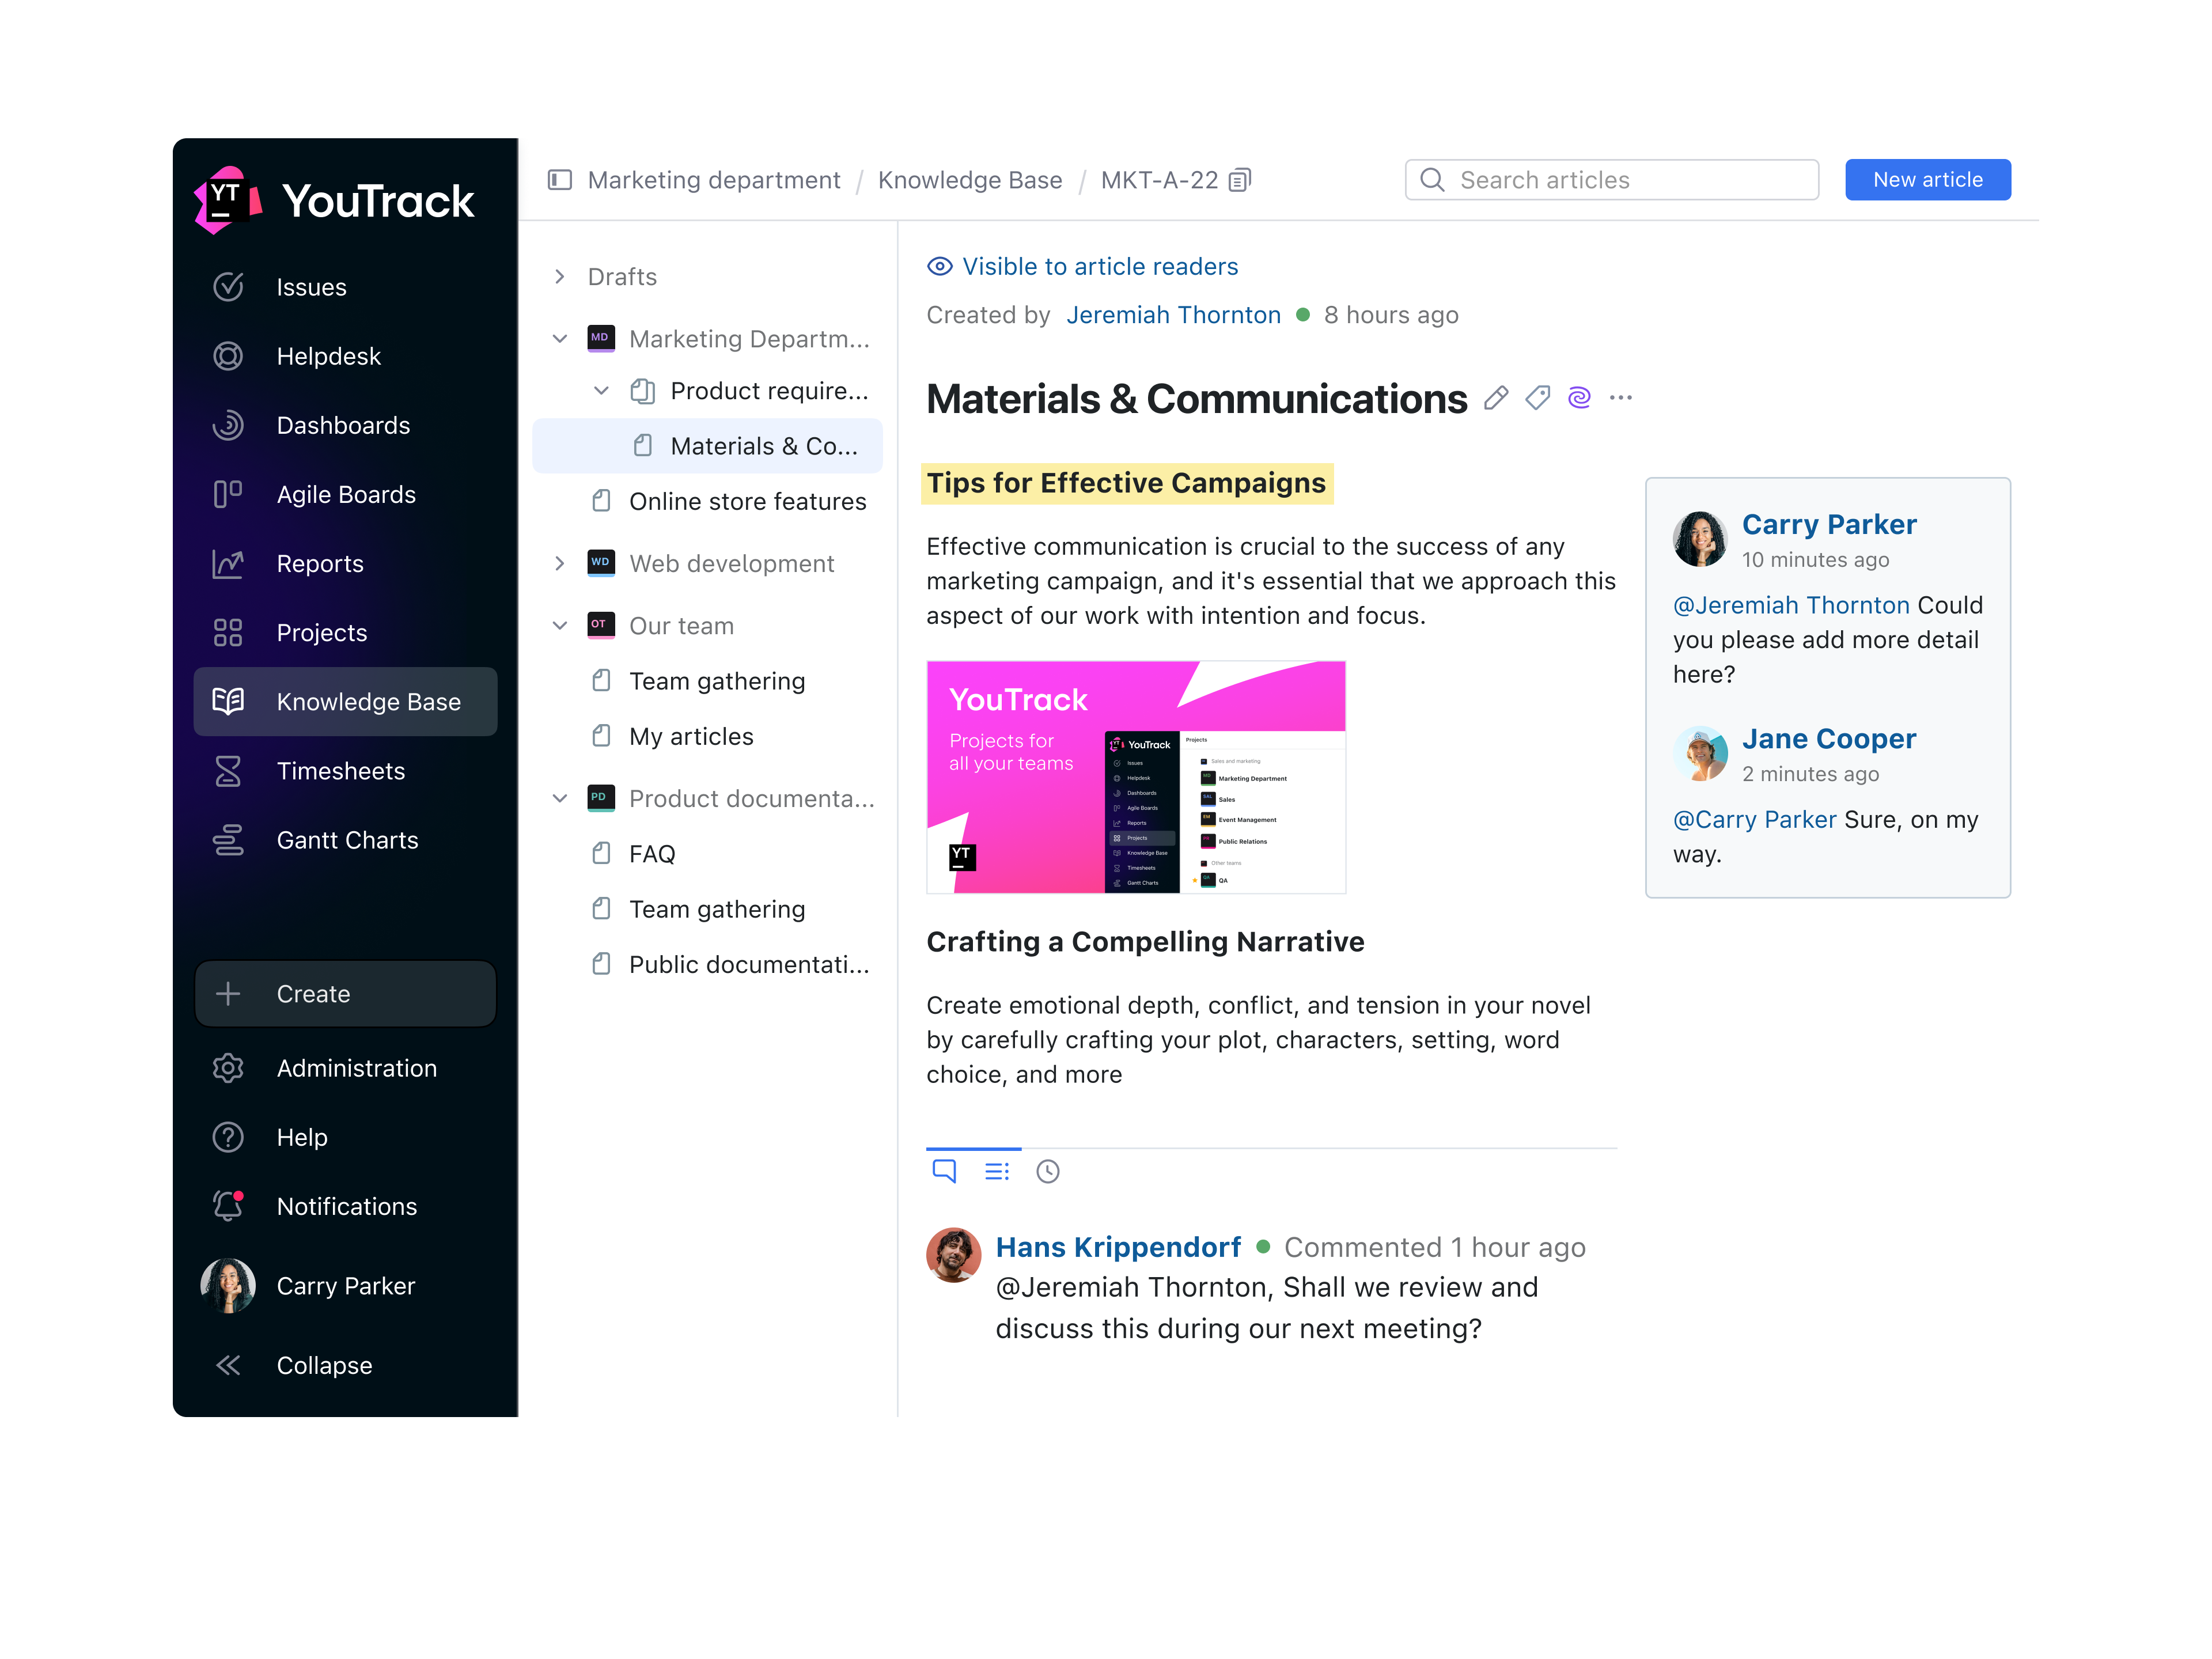Viewport: 2212px width, 1659px height.
Task: Open the Issues section in sidebar
Action: coord(311,287)
